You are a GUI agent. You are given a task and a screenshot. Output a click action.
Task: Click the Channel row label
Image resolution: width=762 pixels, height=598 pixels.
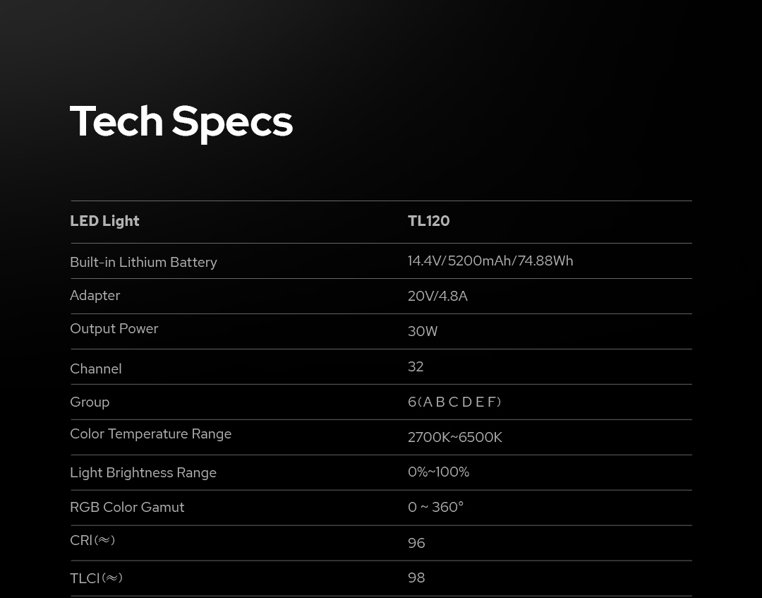point(96,369)
